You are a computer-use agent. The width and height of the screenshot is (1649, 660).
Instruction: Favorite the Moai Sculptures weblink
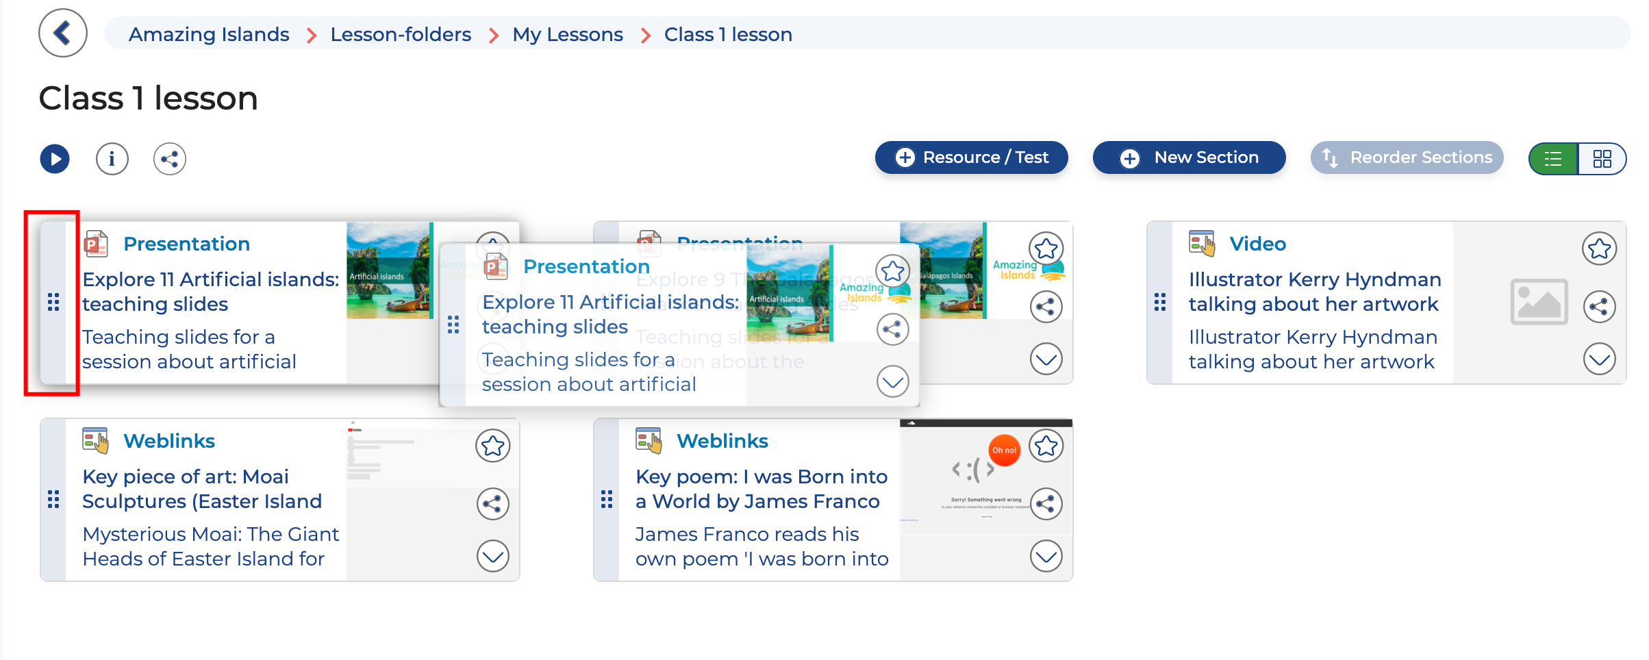pos(492,446)
